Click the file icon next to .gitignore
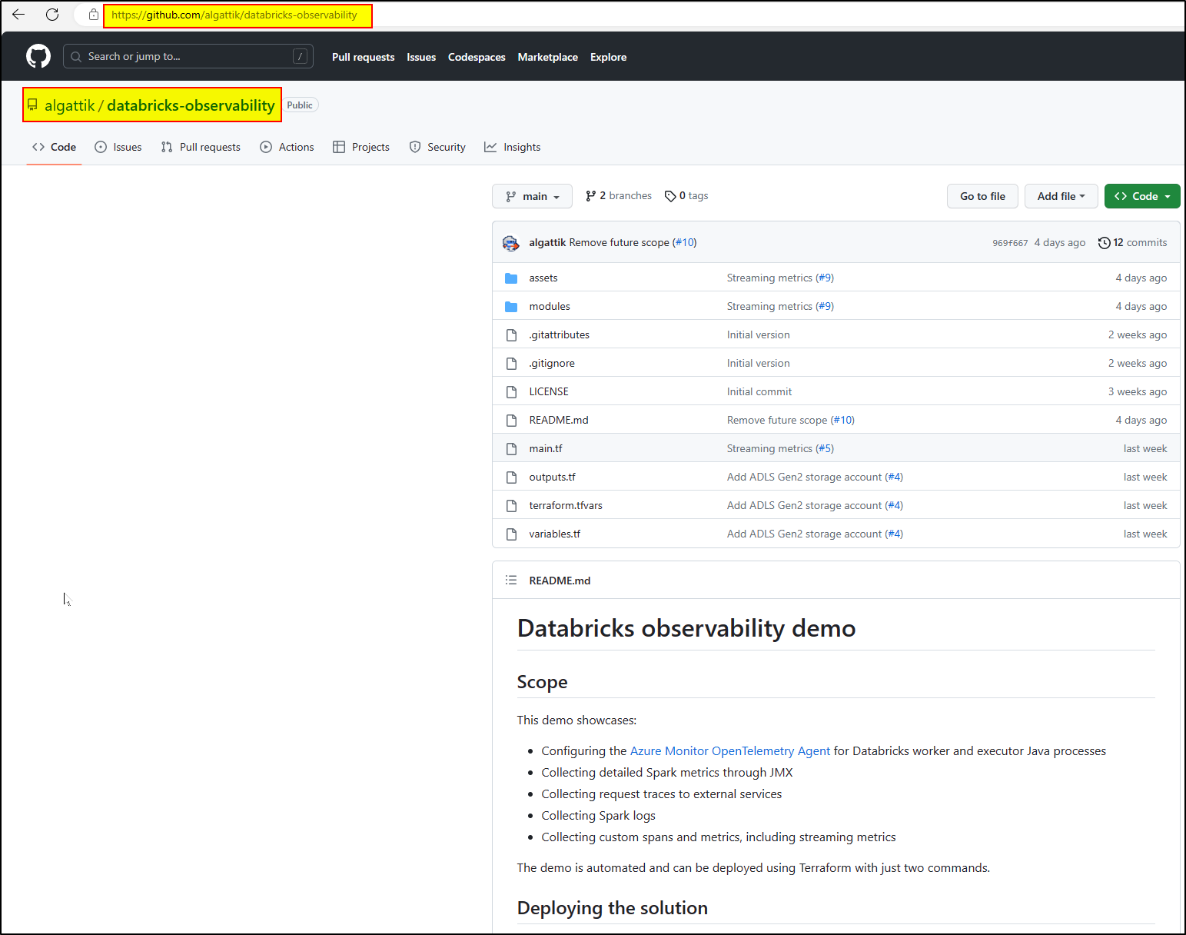The width and height of the screenshot is (1186, 935). tap(511, 363)
